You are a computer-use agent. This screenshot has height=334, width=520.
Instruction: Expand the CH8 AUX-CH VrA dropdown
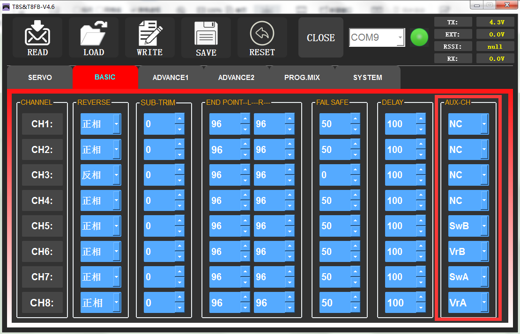(x=484, y=303)
